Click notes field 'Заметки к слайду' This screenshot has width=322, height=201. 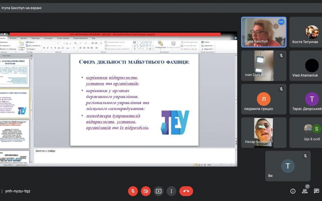[134, 156]
